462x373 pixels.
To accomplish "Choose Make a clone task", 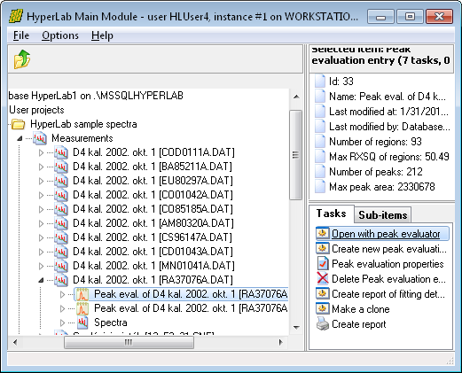I will [x=361, y=309].
